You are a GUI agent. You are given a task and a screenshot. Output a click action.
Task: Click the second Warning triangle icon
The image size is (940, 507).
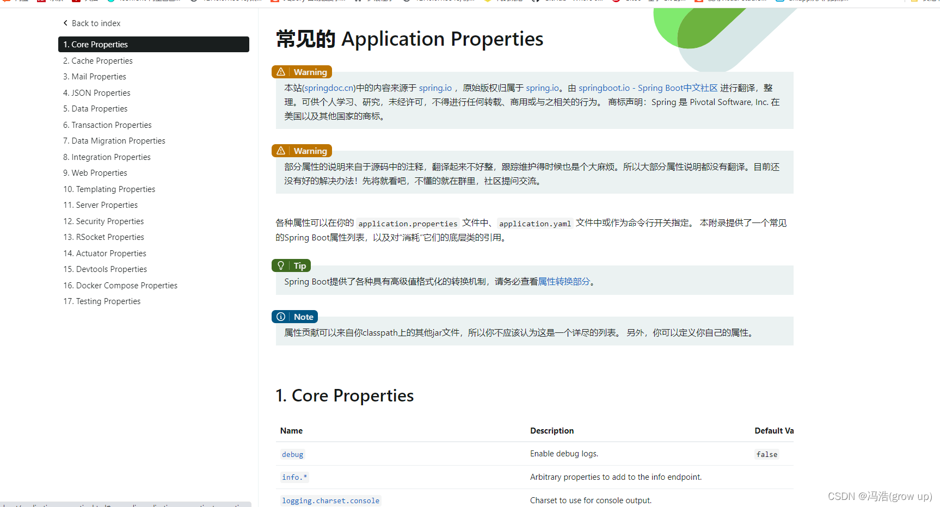(x=281, y=151)
